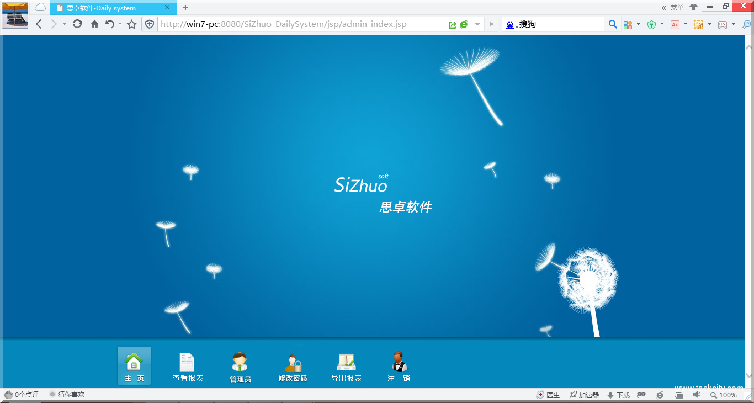Log out via the 注销 icon
This screenshot has height=403, width=754.
[x=399, y=367]
